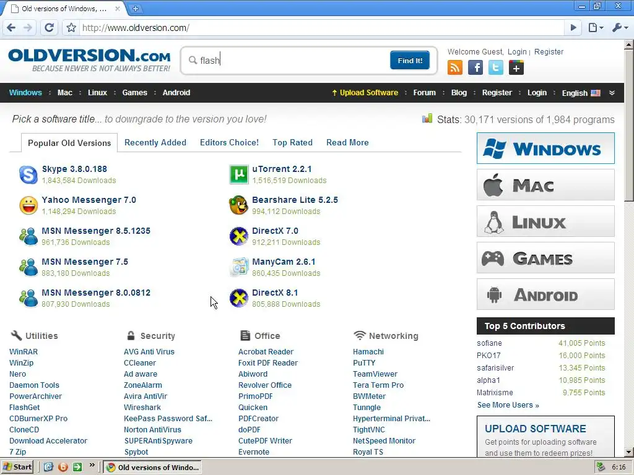This screenshot has width=634, height=475.
Task: Click the US flag language icon
Action: [596, 93]
